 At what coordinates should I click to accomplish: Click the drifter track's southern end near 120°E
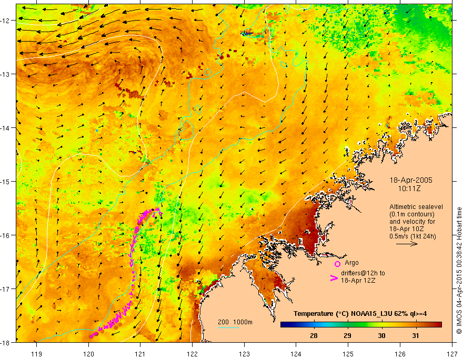93,335
